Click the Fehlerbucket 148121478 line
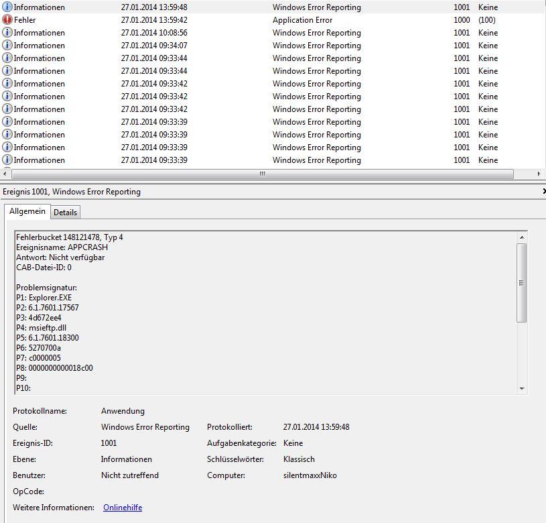 (x=69, y=237)
